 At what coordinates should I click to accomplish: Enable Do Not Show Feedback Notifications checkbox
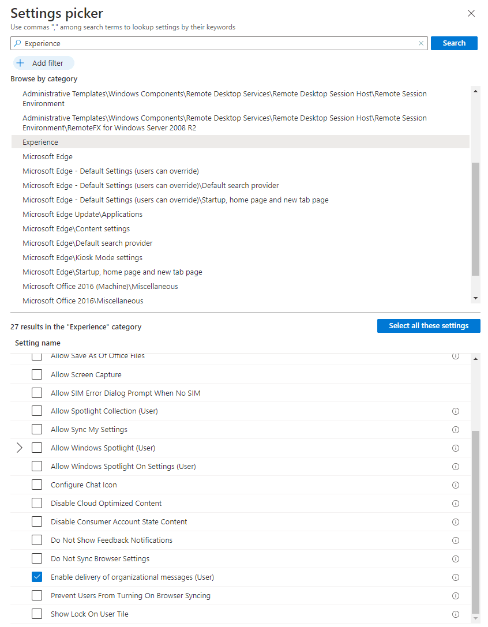pyautogui.click(x=37, y=540)
